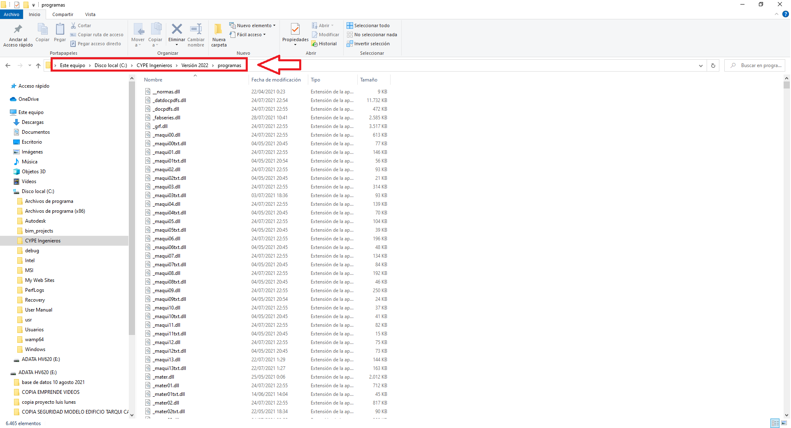The width and height of the screenshot is (791, 428).
Task: Click the Eliminar (delete) icon
Action: pyautogui.click(x=177, y=30)
